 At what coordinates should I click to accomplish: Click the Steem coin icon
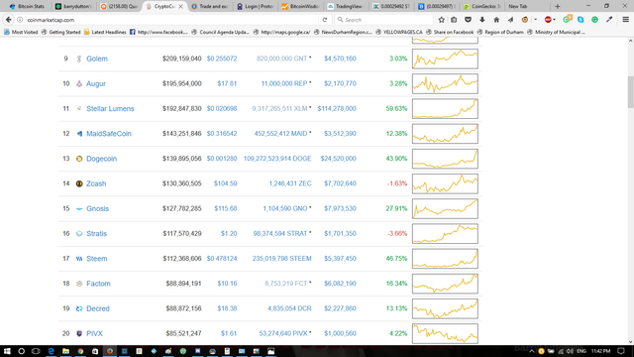coord(79,259)
